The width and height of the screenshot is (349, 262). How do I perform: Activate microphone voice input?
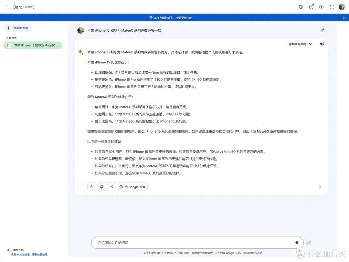297,243
